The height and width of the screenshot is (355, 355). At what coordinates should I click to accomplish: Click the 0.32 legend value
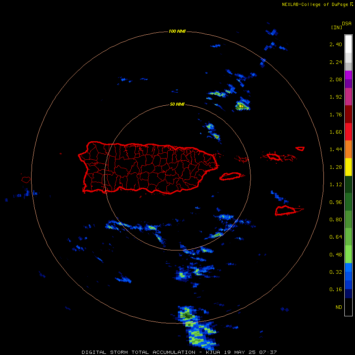pyautogui.click(x=336, y=272)
